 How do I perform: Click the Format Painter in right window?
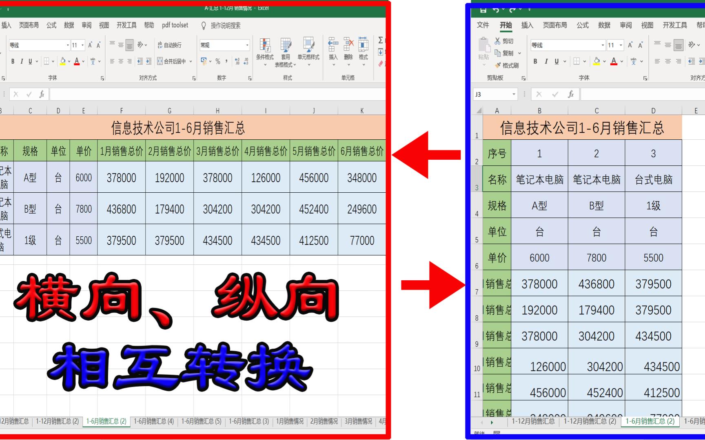(x=507, y=65)
